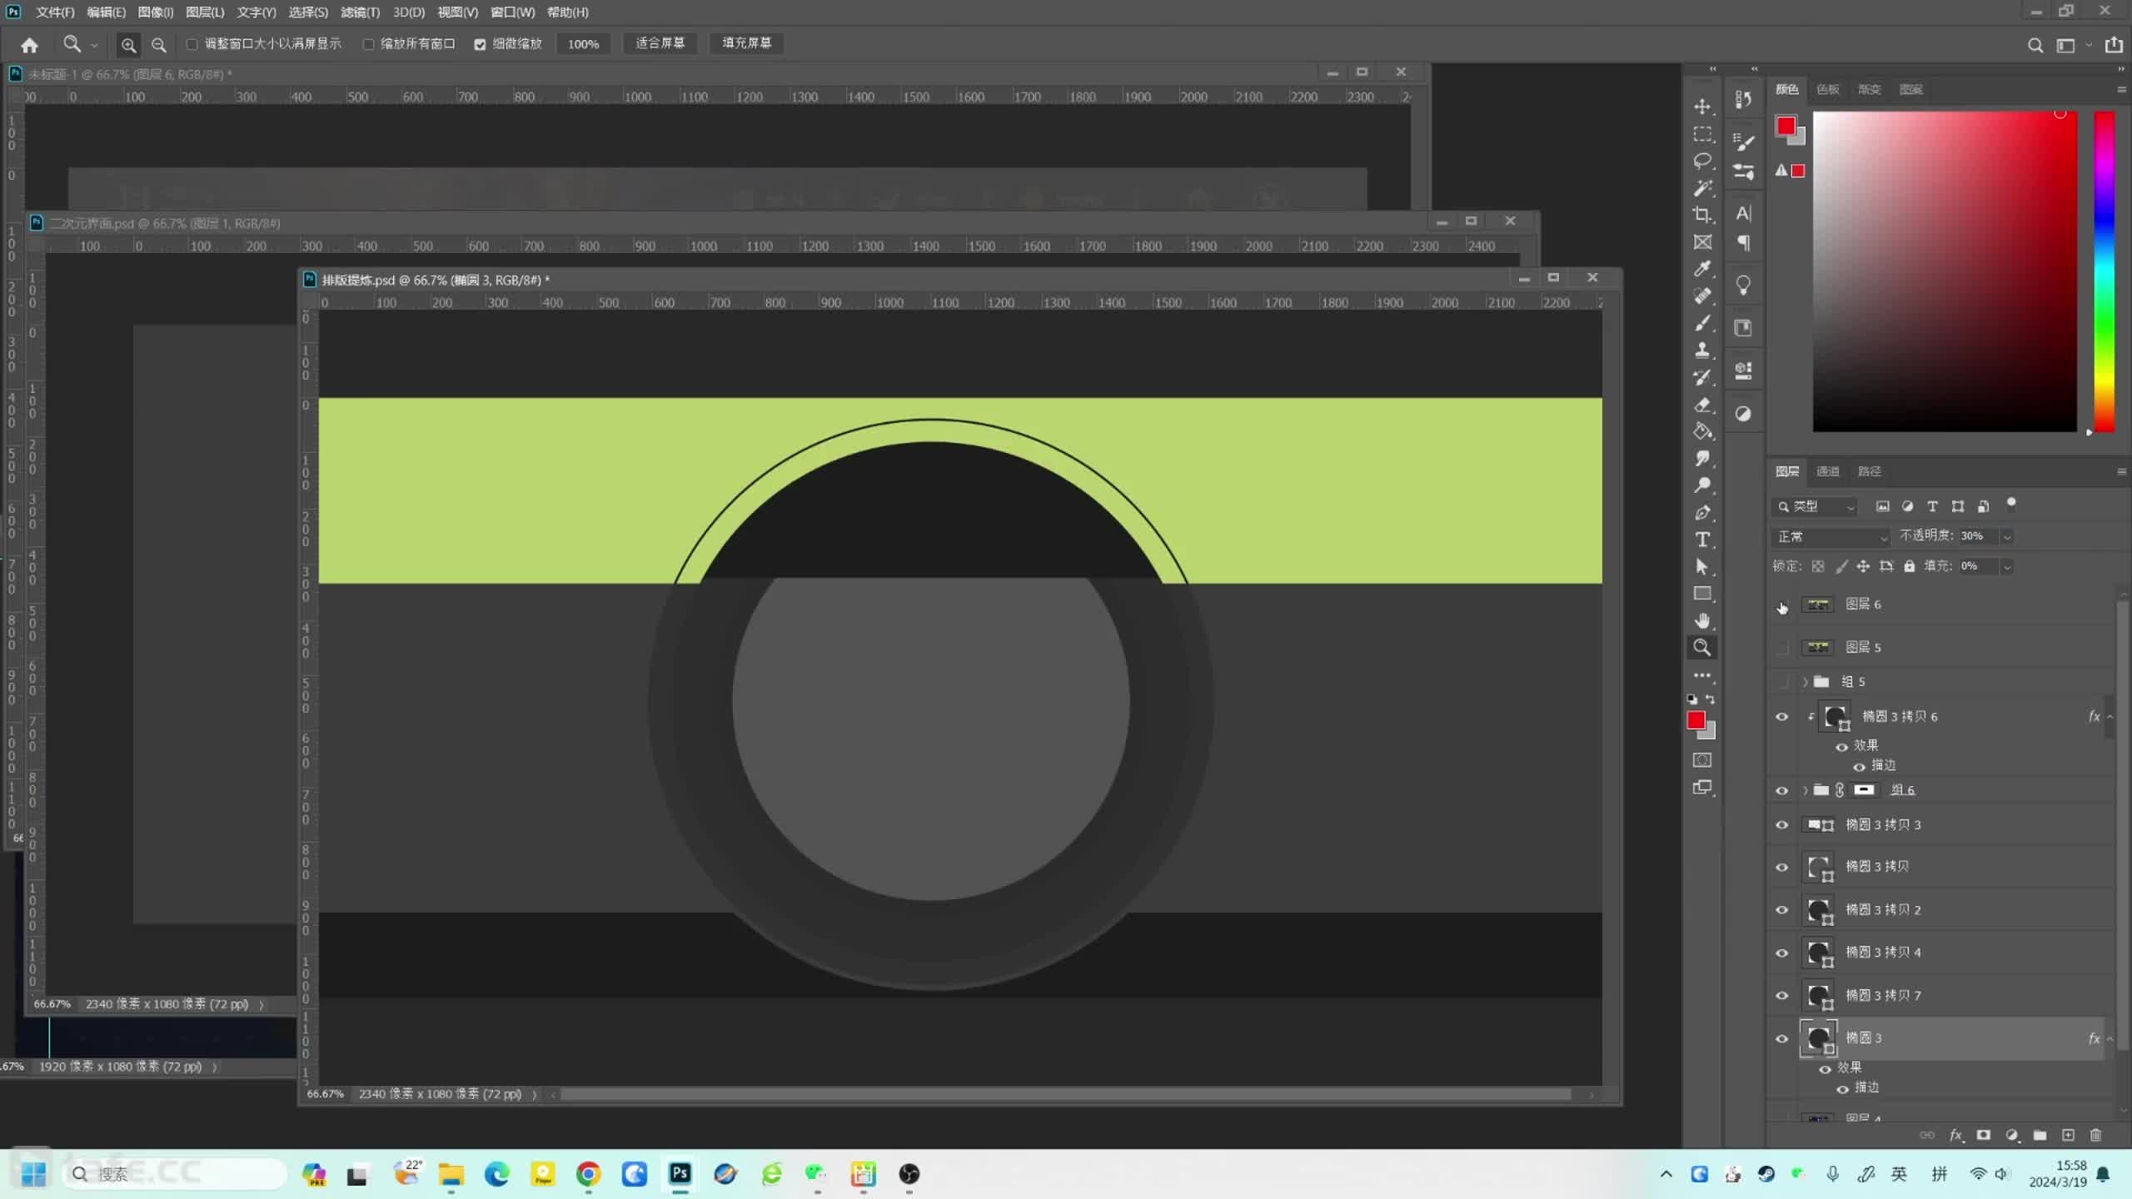Image resolution: width=2132 pixels, height=1199 pixels.
Task: Select the Crop tool
Action: [x=1702, y=215]
